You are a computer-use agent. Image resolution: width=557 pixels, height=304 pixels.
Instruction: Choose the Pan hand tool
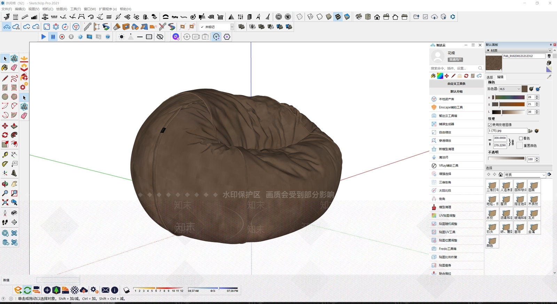click(14, 184)
